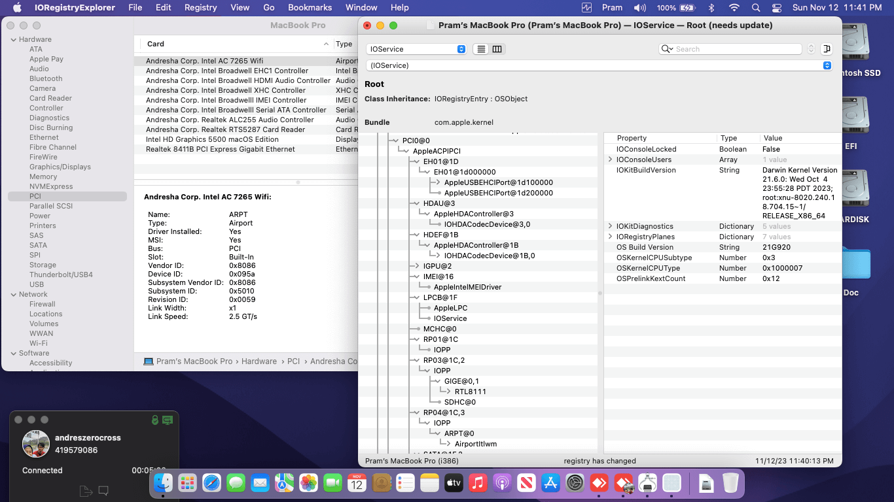Select AirportItlwm in the registry tree

coord(476,444)
